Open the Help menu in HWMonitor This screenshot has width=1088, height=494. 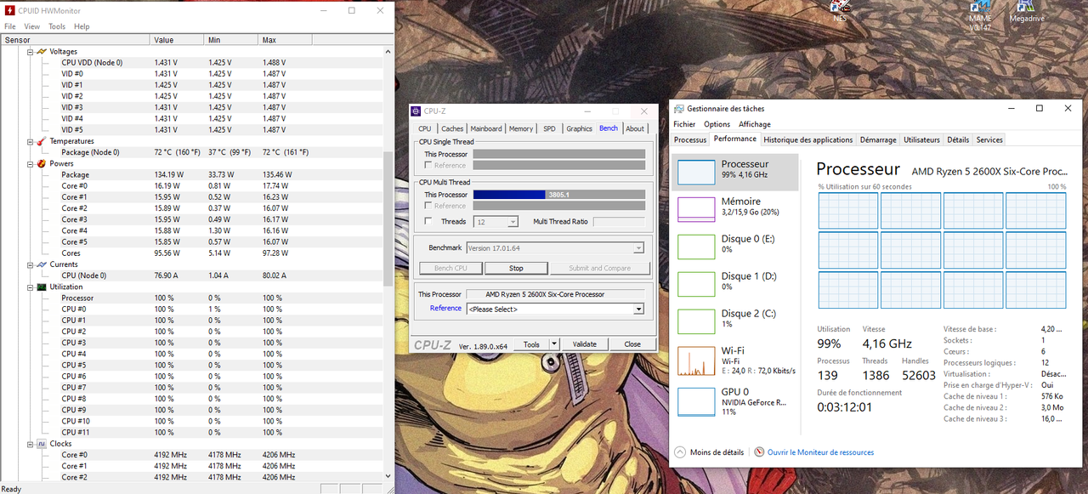(82, 26)
